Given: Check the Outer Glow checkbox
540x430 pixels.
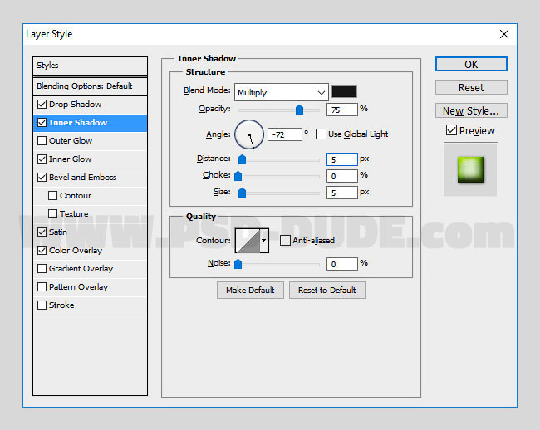Looking at the screenshot, I should (42, 140).
